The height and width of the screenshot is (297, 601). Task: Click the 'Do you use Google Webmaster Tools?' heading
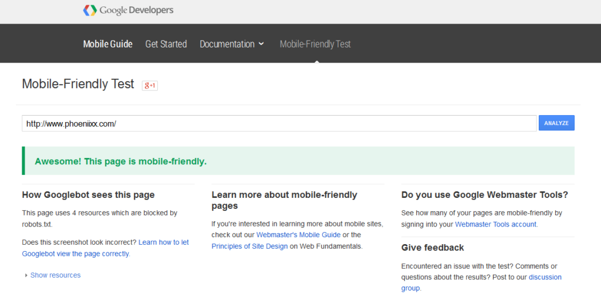click(x=484, y=195)
